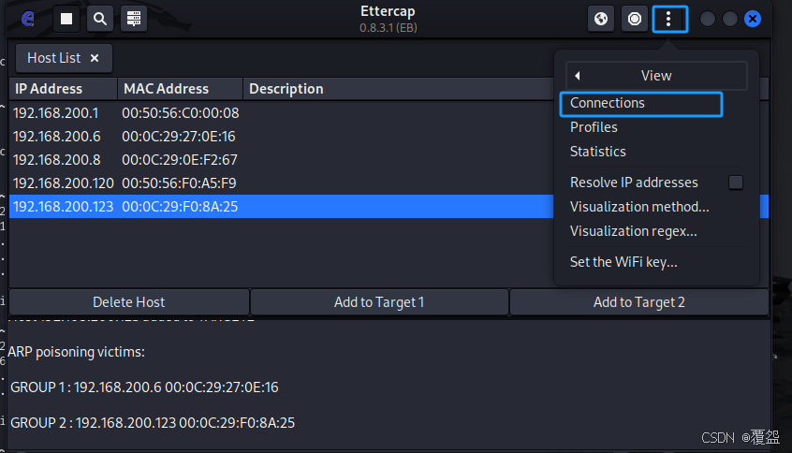Select host row 192.168.200.6
This screenshot has width=792, height=453.
[x=282, y=137]
